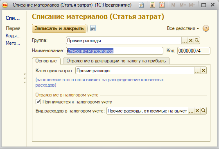Expand the Все действия dropdown menu
This screenshot has height=149, width=219.
click(x=183, y=28)
